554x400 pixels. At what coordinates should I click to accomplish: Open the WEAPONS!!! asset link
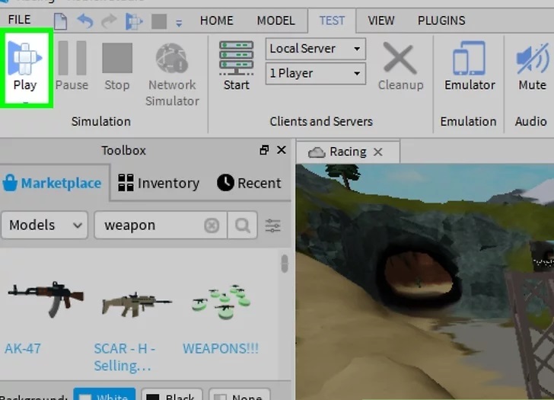[221, 348]
